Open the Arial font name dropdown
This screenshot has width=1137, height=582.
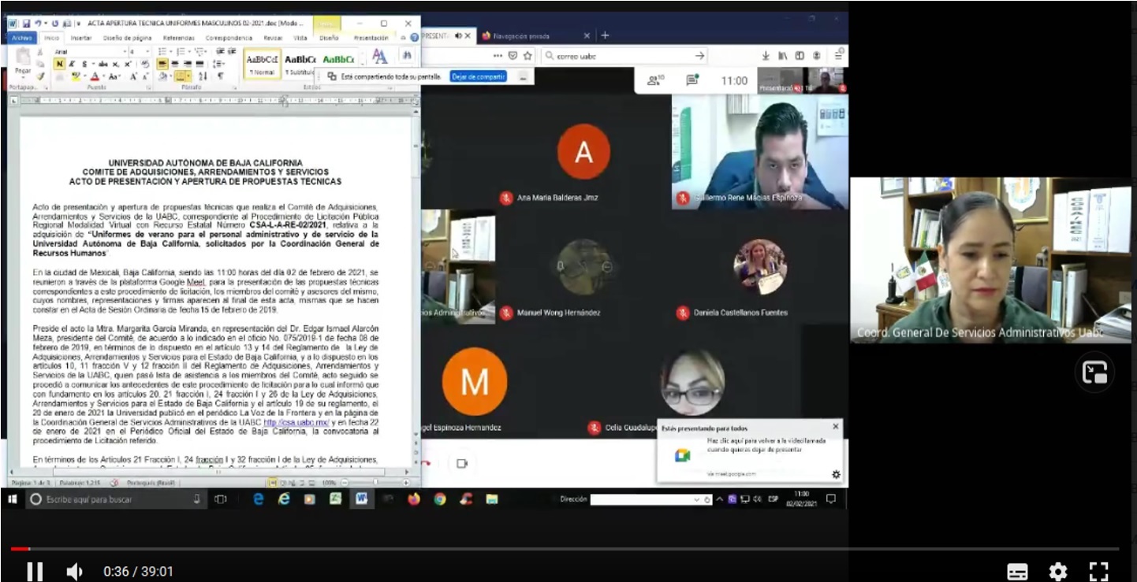click(x=89, y=51)
